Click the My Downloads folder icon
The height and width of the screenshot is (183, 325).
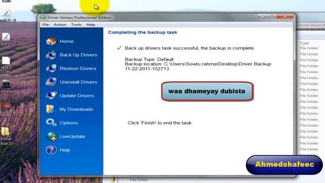[50, 109]
